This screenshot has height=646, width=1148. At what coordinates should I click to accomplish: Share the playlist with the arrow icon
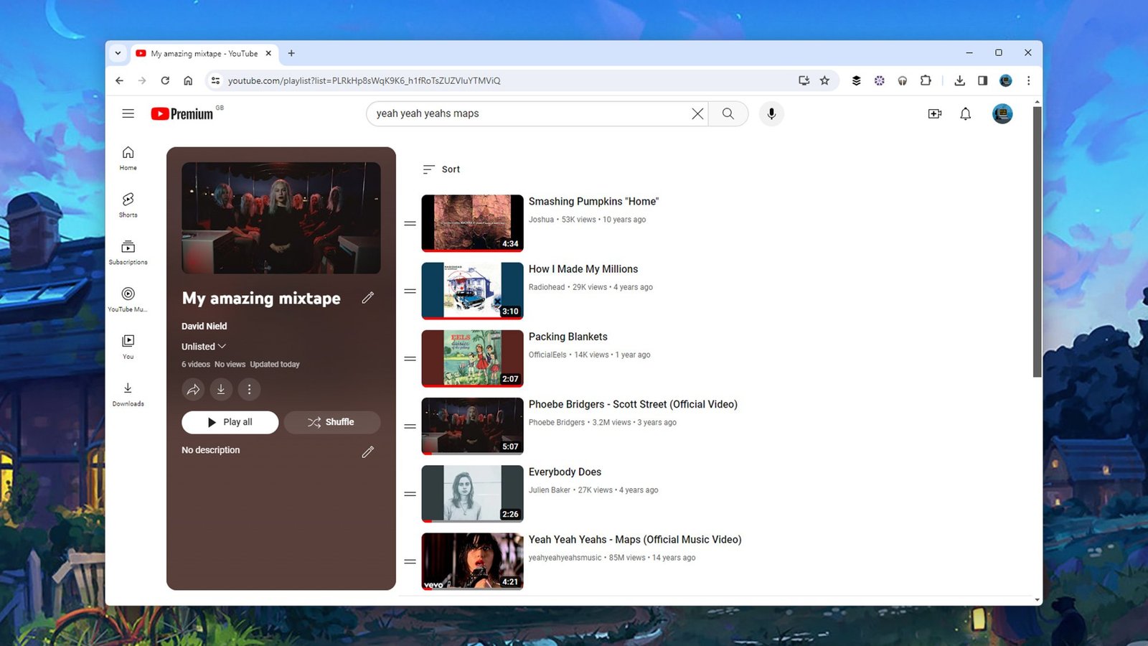193,389
